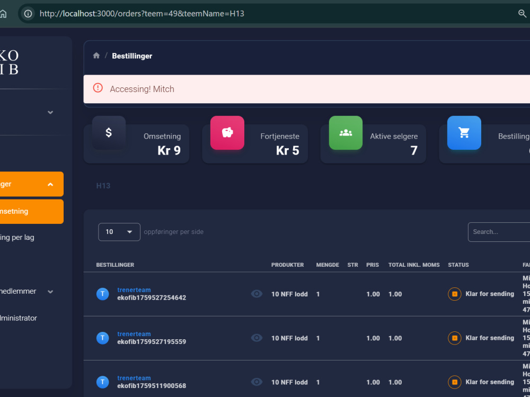Click status icon for order ekofib1759527195559
The image size is (530, 397).
click(454, 338)
